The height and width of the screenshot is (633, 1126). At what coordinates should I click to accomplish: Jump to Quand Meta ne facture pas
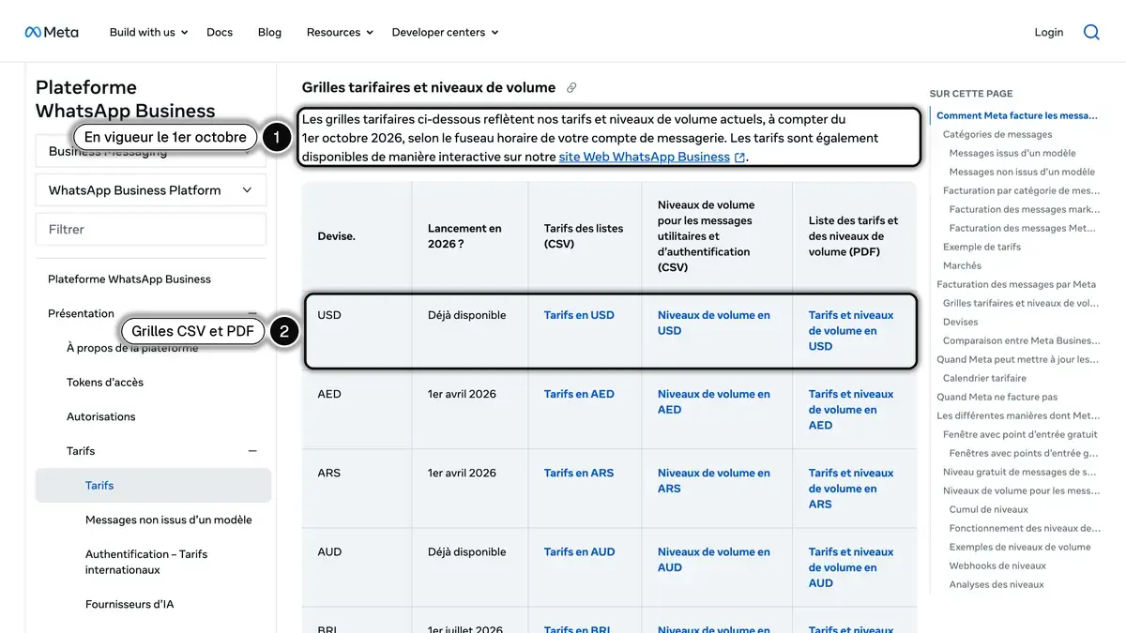point(997,397)
